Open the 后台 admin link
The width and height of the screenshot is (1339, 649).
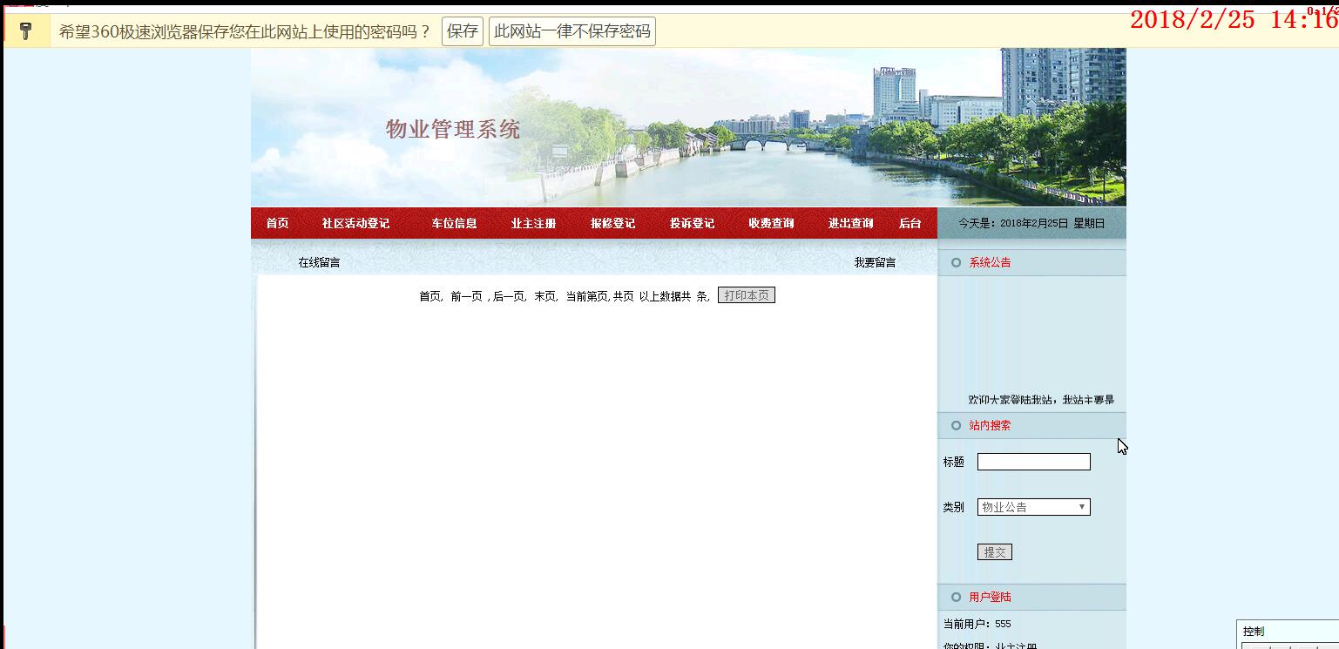(910, 223)
